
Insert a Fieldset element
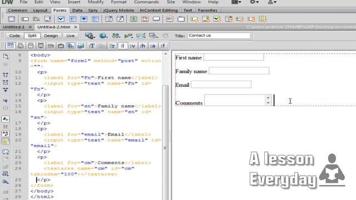[x=181, y=19]
